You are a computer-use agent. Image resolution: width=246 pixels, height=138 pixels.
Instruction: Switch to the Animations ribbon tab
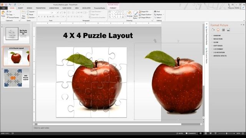54,8
